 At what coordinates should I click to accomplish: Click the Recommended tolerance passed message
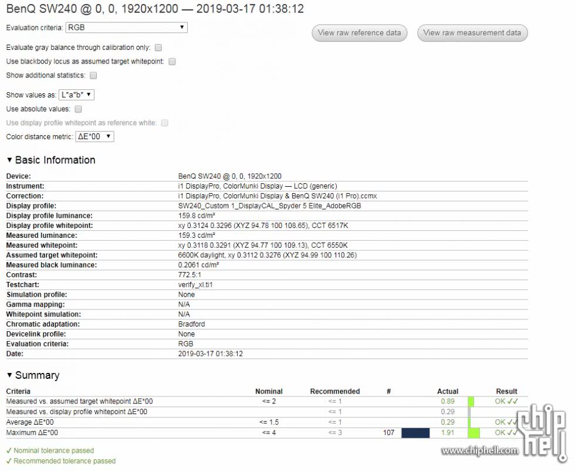click(x=61, y=462)
